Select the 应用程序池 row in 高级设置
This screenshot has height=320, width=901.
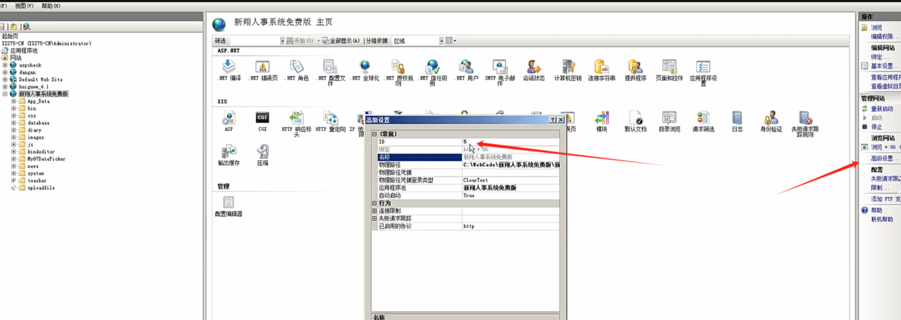point(468,187)
